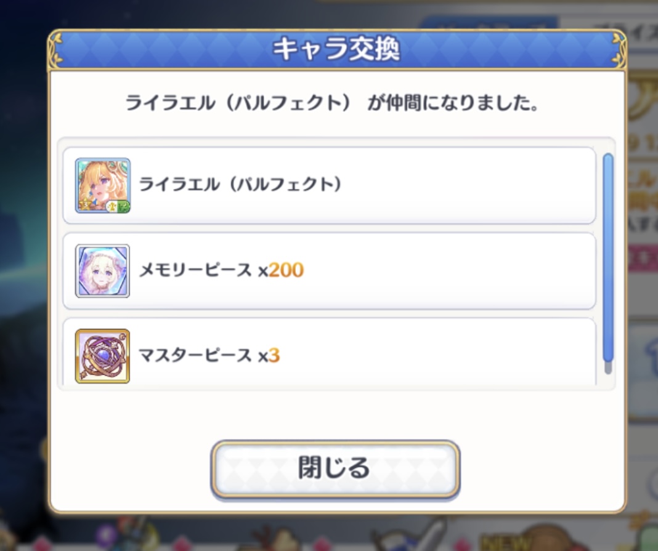
Task: Select the メモリーピース reward row label
Action: [x=195, y=270]
